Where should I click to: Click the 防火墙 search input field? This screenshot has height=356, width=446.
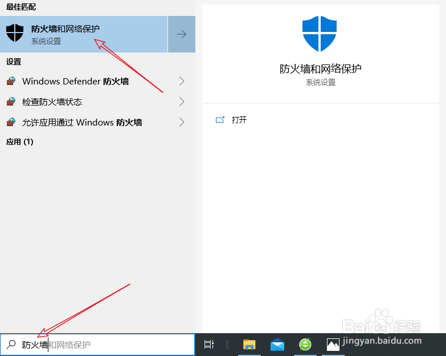97,345
